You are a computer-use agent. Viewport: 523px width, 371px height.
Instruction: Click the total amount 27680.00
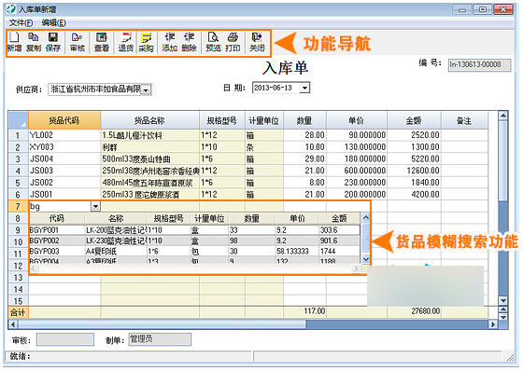click(414, 311)
